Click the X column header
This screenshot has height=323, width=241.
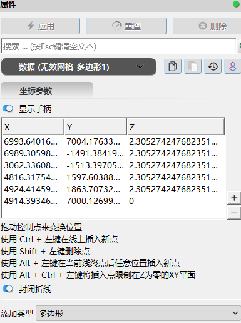(33, 126)
